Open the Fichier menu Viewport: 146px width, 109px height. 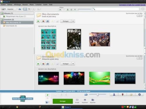[3, 5]
